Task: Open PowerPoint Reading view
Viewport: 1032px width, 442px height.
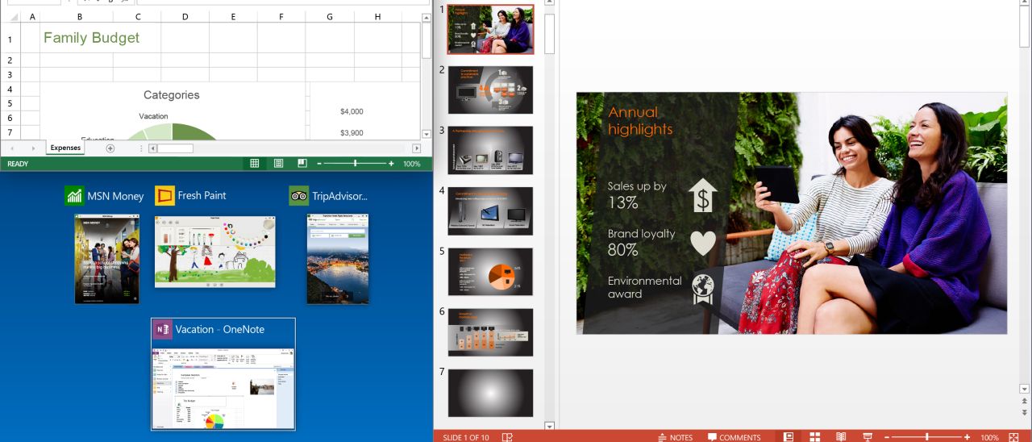Action: (841, 437)
